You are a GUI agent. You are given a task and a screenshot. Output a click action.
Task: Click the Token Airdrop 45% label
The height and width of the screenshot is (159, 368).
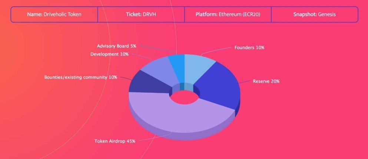click(x=115, y=141)
